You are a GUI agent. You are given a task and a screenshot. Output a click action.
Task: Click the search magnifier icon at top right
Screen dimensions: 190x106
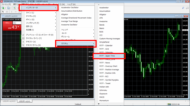pyautogui.click(x=183, y=8)
